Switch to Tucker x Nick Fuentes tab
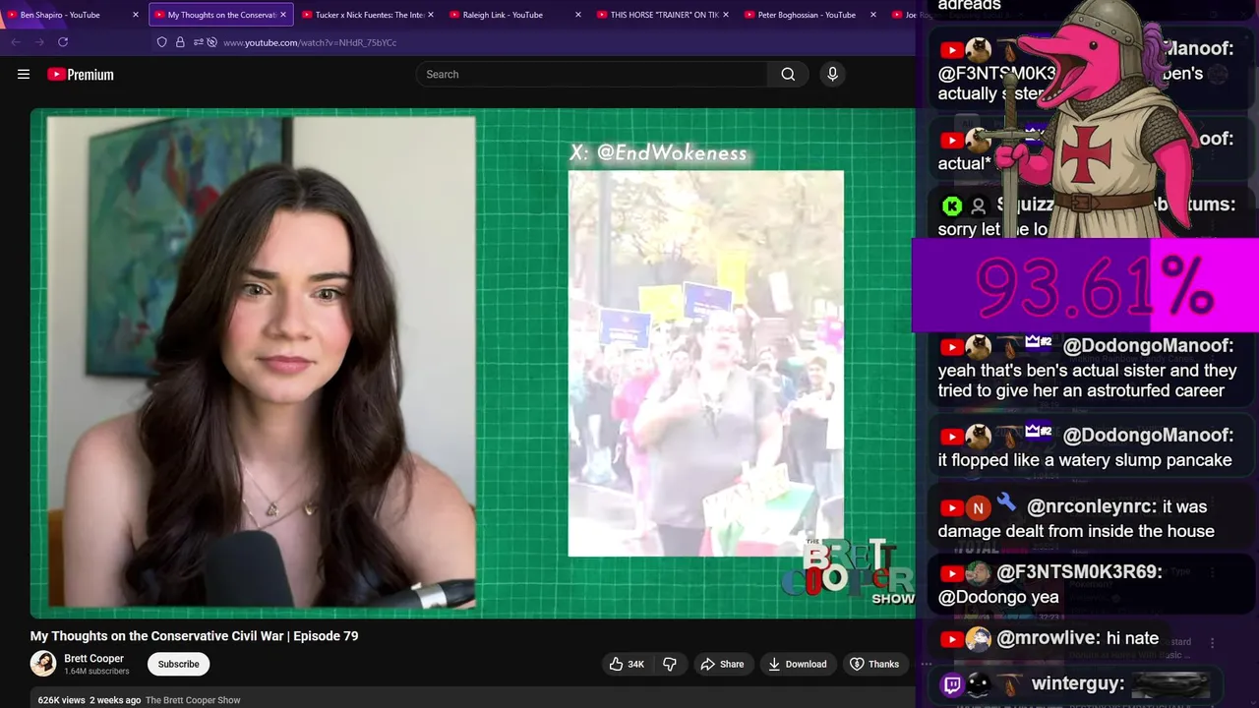1259x708 pixels. (368, 15)
